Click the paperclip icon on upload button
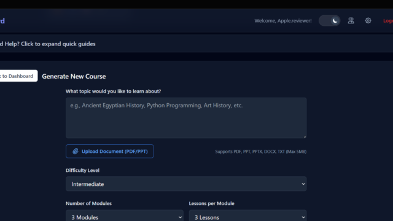This screenshot has height=221, width=393. 76,152
